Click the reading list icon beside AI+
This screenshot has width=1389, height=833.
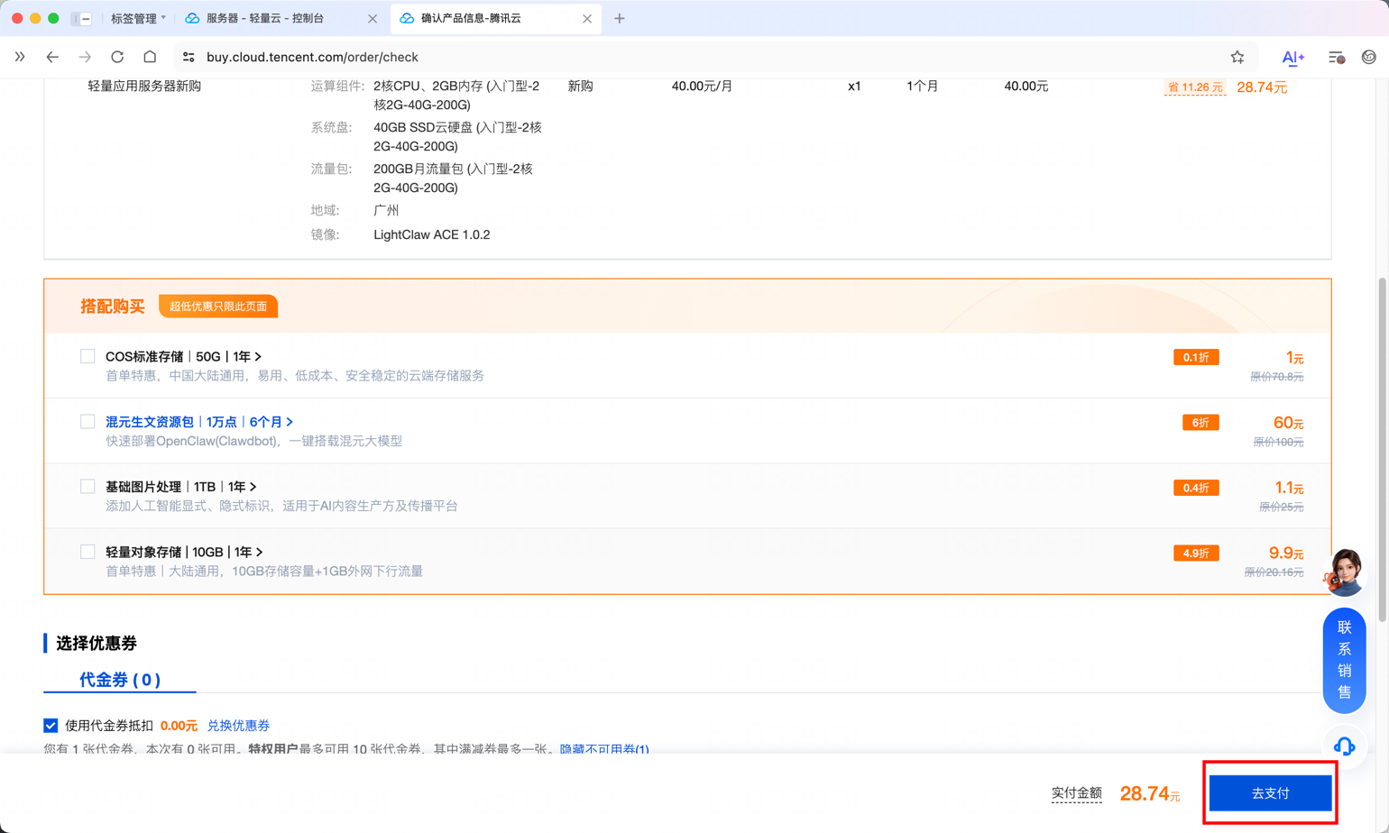pyautogui.click(x=1336, y=56)
